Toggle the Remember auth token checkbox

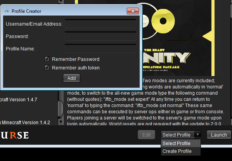click(x=47, y=68)
